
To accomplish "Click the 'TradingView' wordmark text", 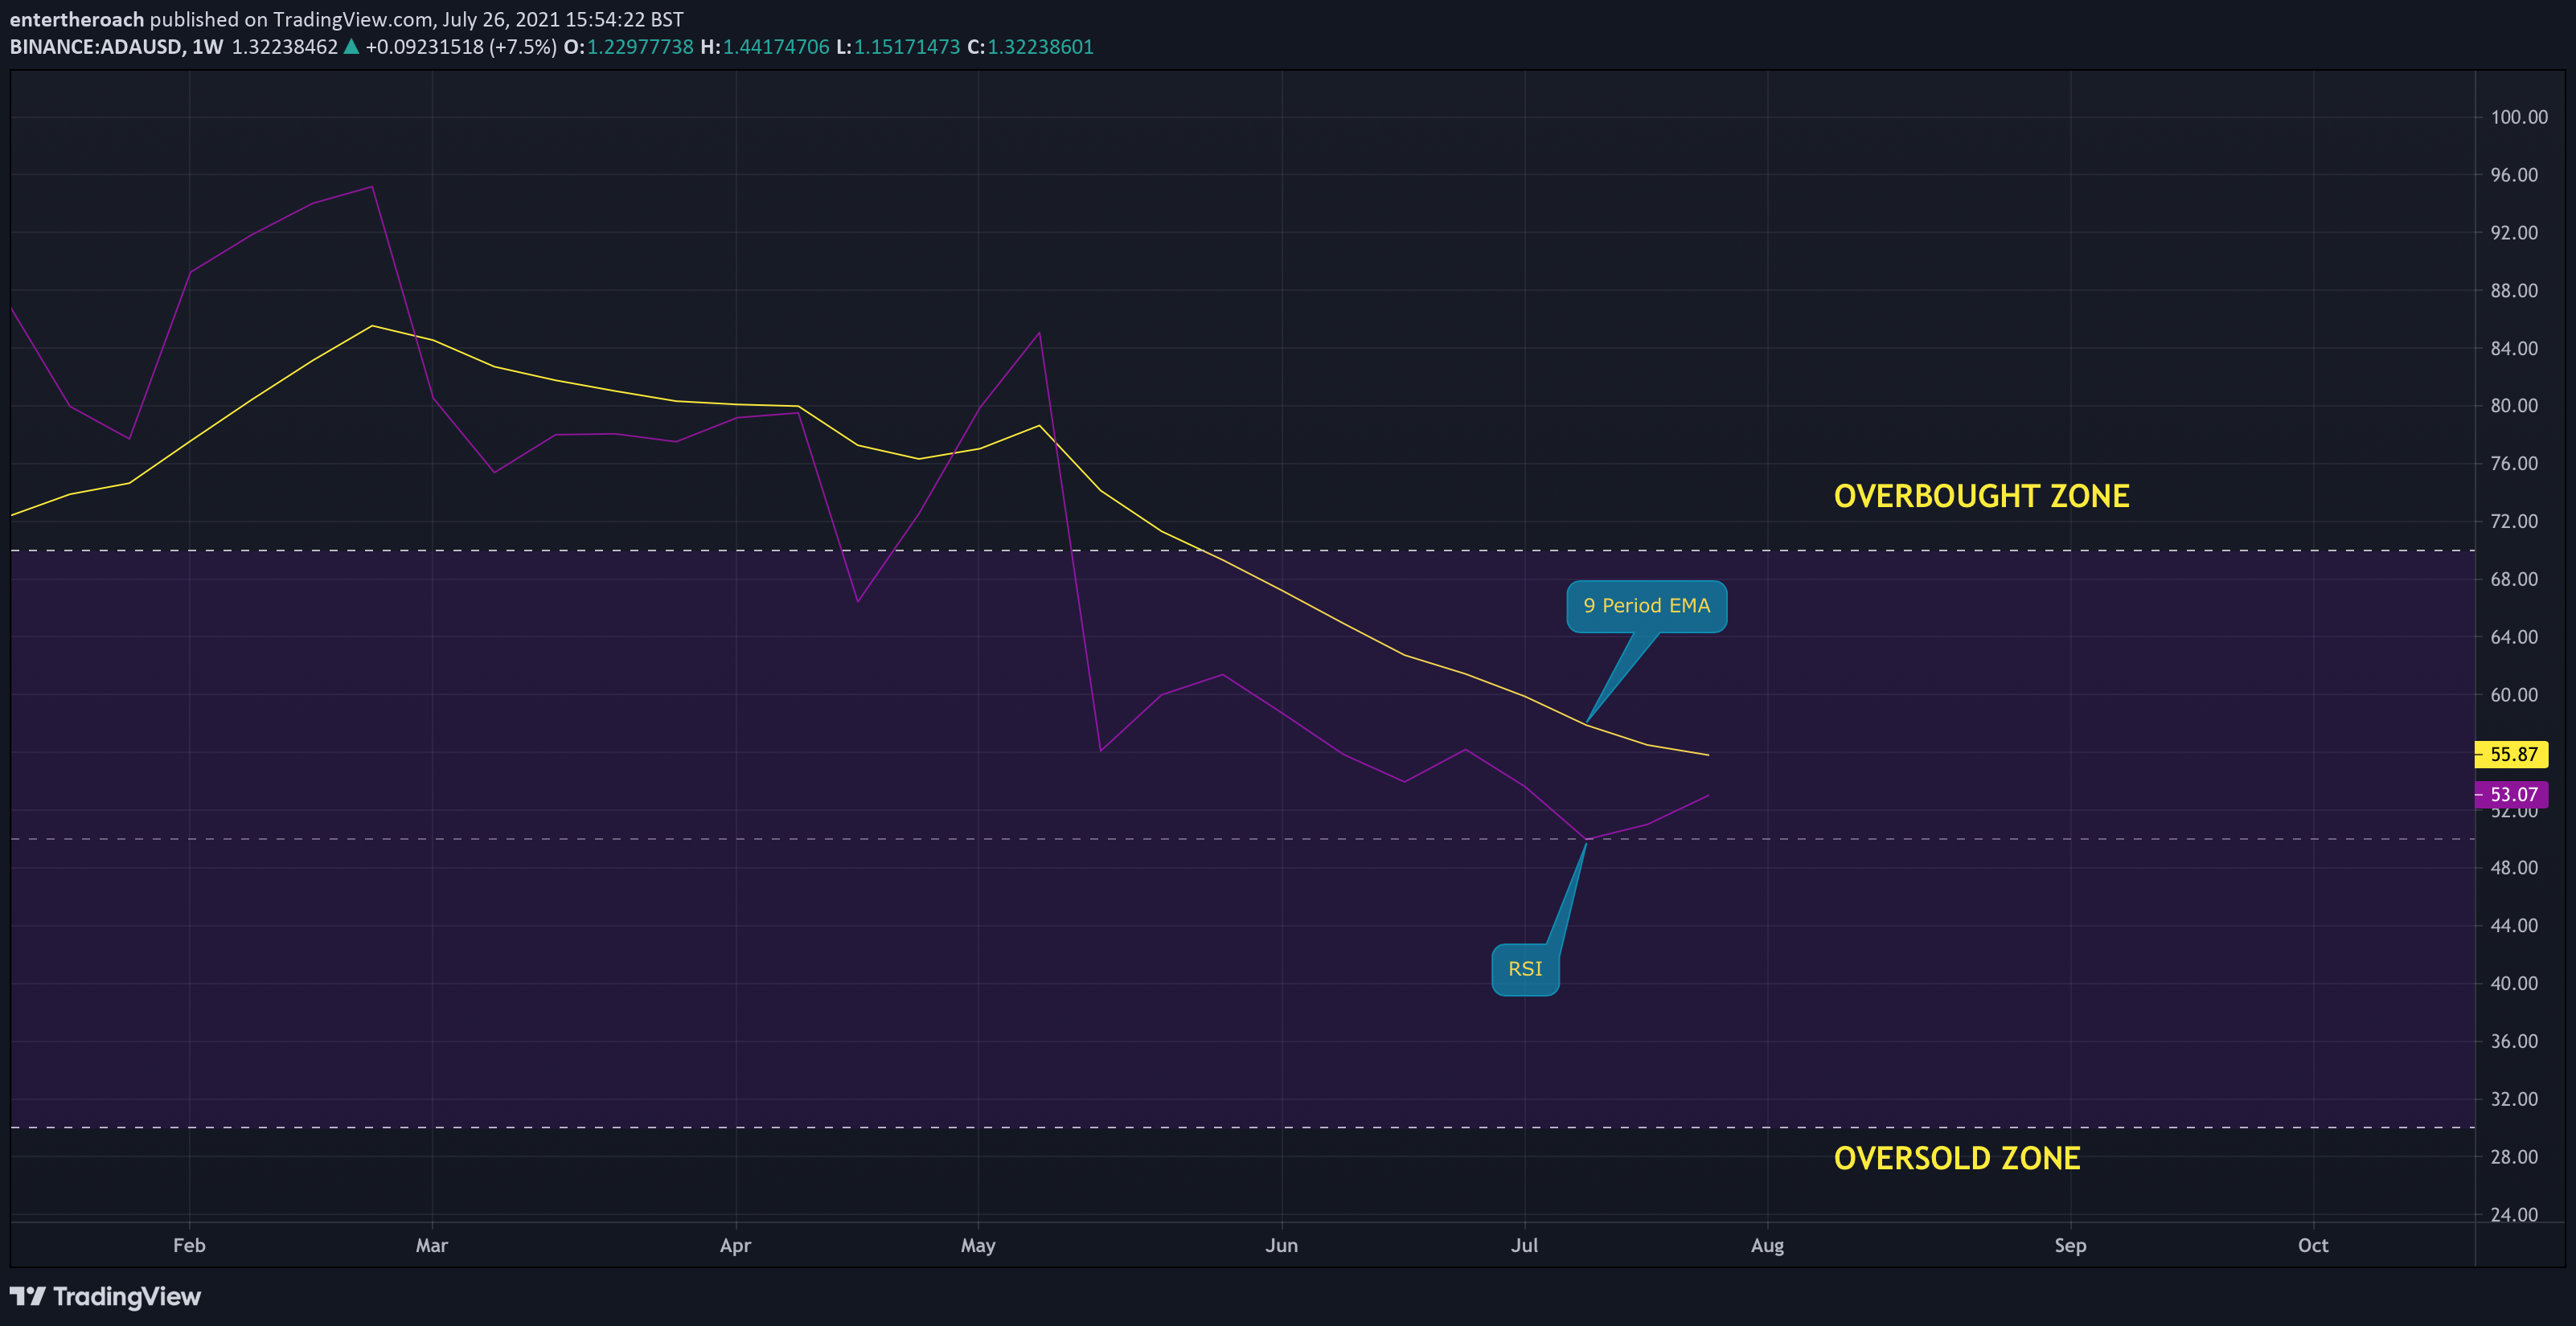I will [127, 1296].
